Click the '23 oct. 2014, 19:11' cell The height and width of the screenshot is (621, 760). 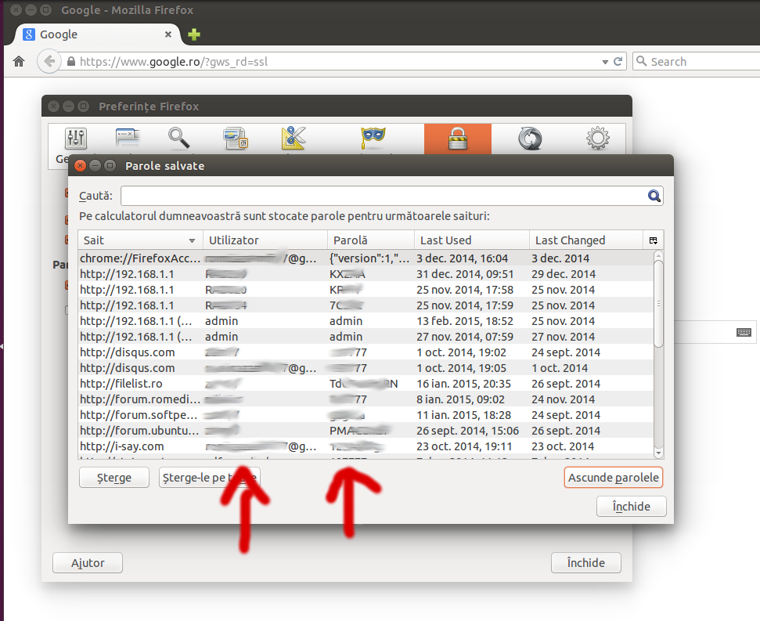click(x=464, y=446)
